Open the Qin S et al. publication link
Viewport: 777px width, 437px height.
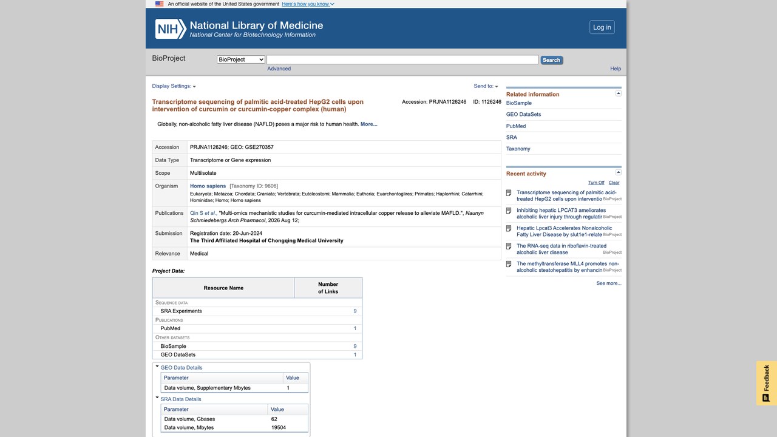[x=203, y=213]
